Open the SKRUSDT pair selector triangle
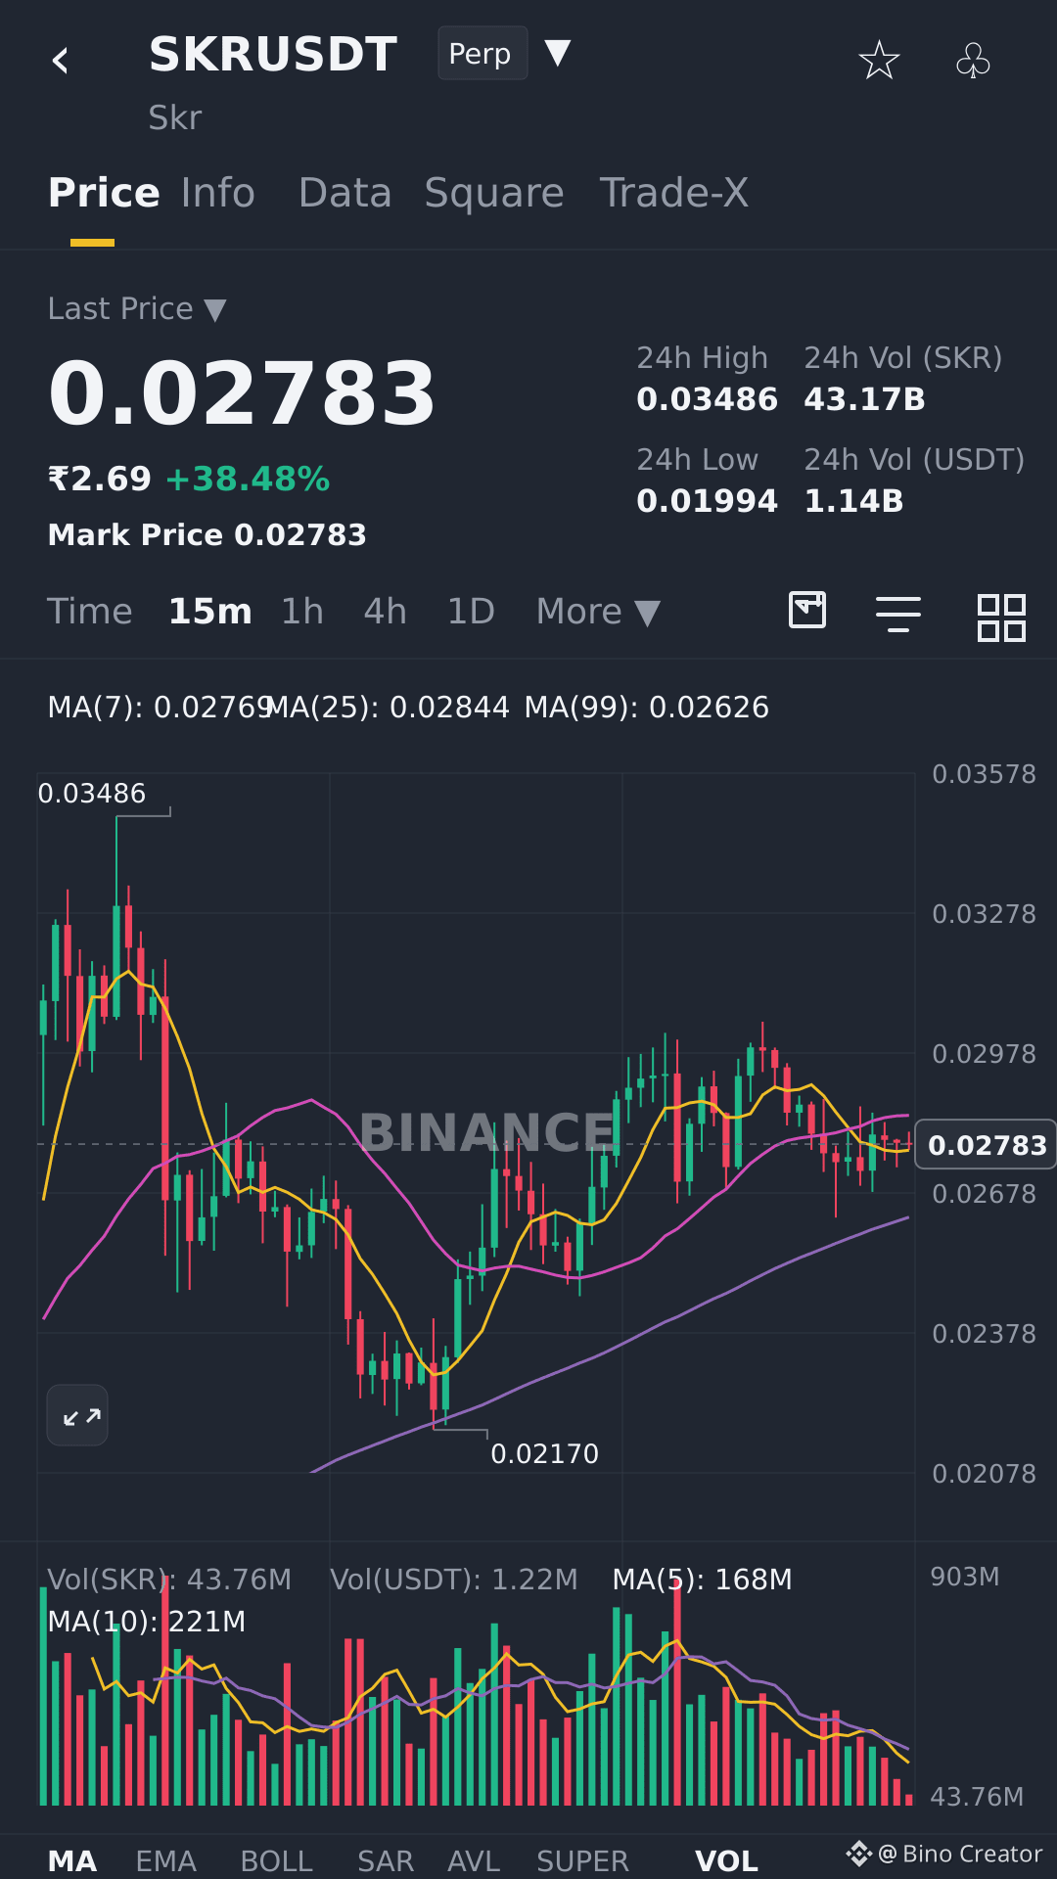Screen dimensions: 1057x1879 click(x=558, y=53)
